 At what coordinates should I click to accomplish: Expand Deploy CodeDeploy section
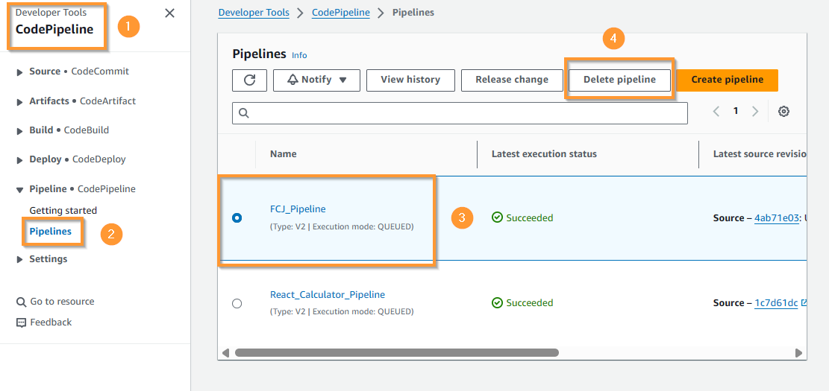(x=20, y=159)
